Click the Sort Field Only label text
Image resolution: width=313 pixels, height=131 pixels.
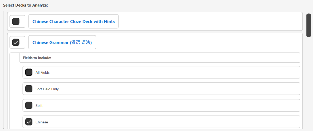[x=47, y=89]
